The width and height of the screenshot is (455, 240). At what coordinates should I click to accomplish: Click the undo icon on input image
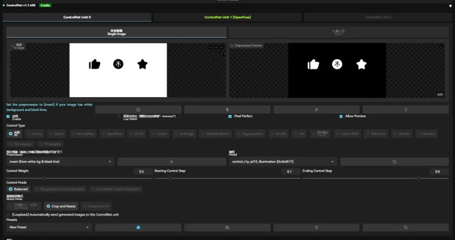(211, 47)
